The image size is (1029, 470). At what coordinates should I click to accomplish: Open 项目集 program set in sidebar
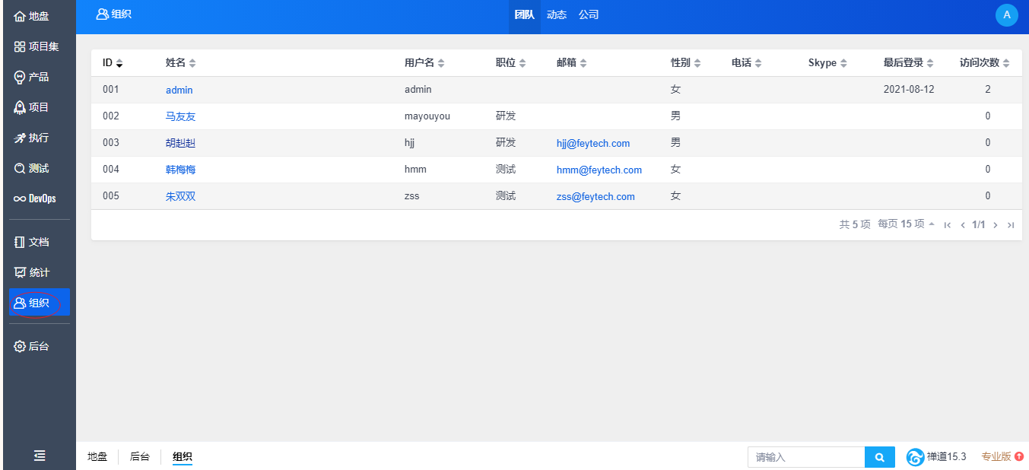pyautogui.click(x=37, y=46)
